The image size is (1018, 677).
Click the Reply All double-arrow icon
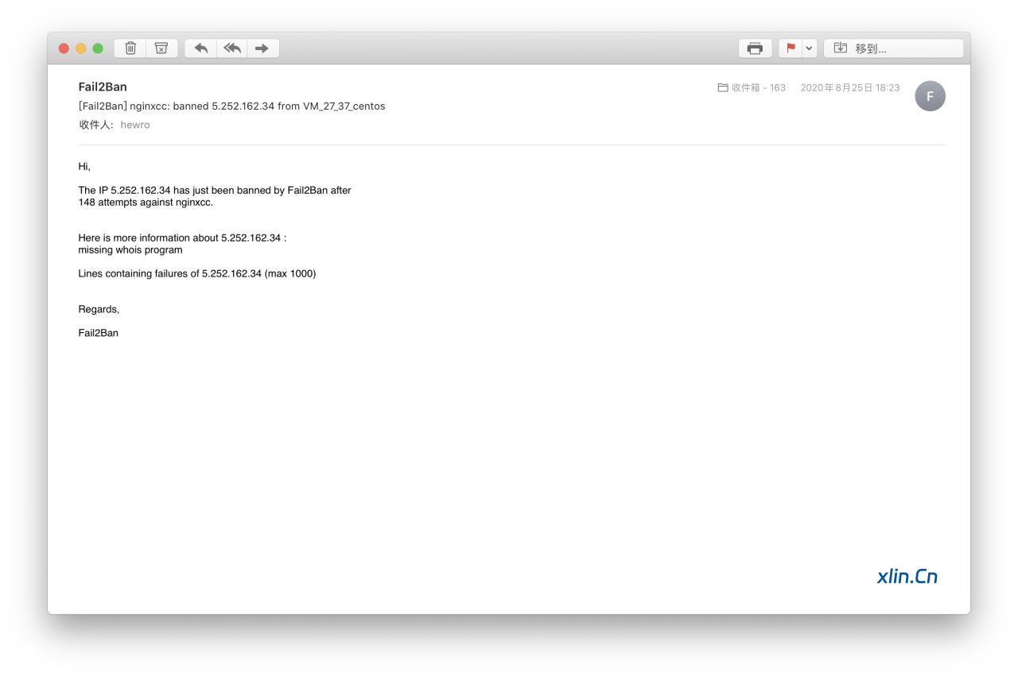coord(231,48)
